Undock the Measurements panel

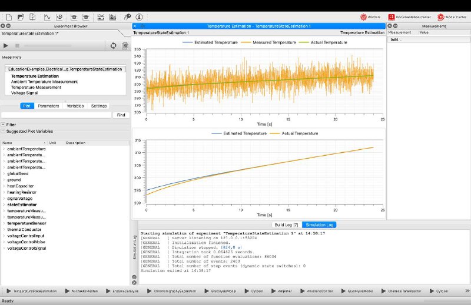point(395,26)
